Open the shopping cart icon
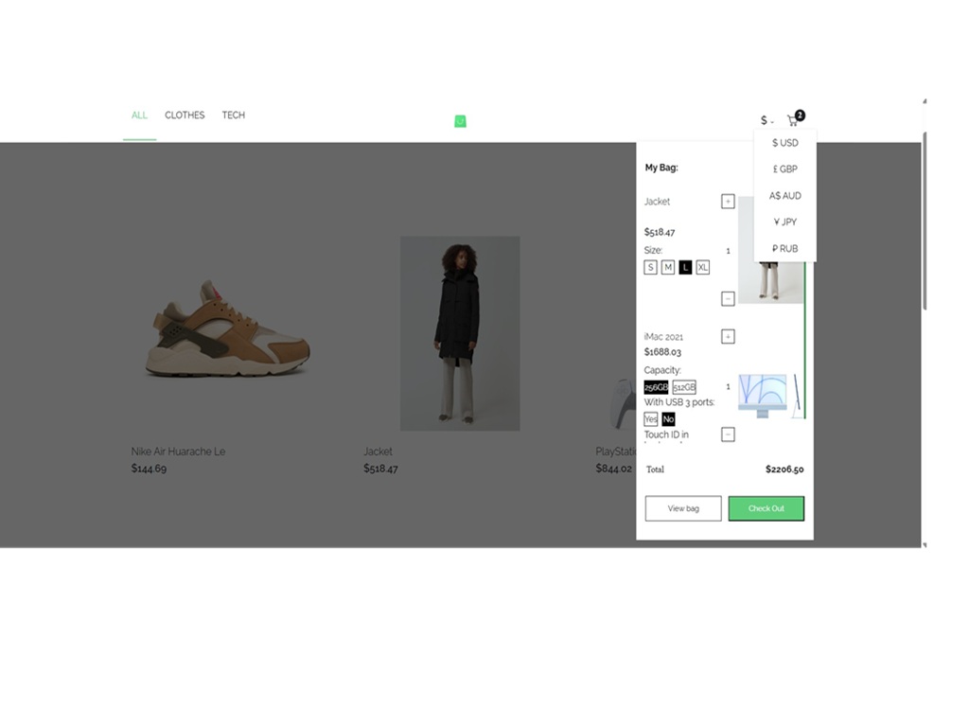Screen dimensions: 969x727 coord(793,121)
